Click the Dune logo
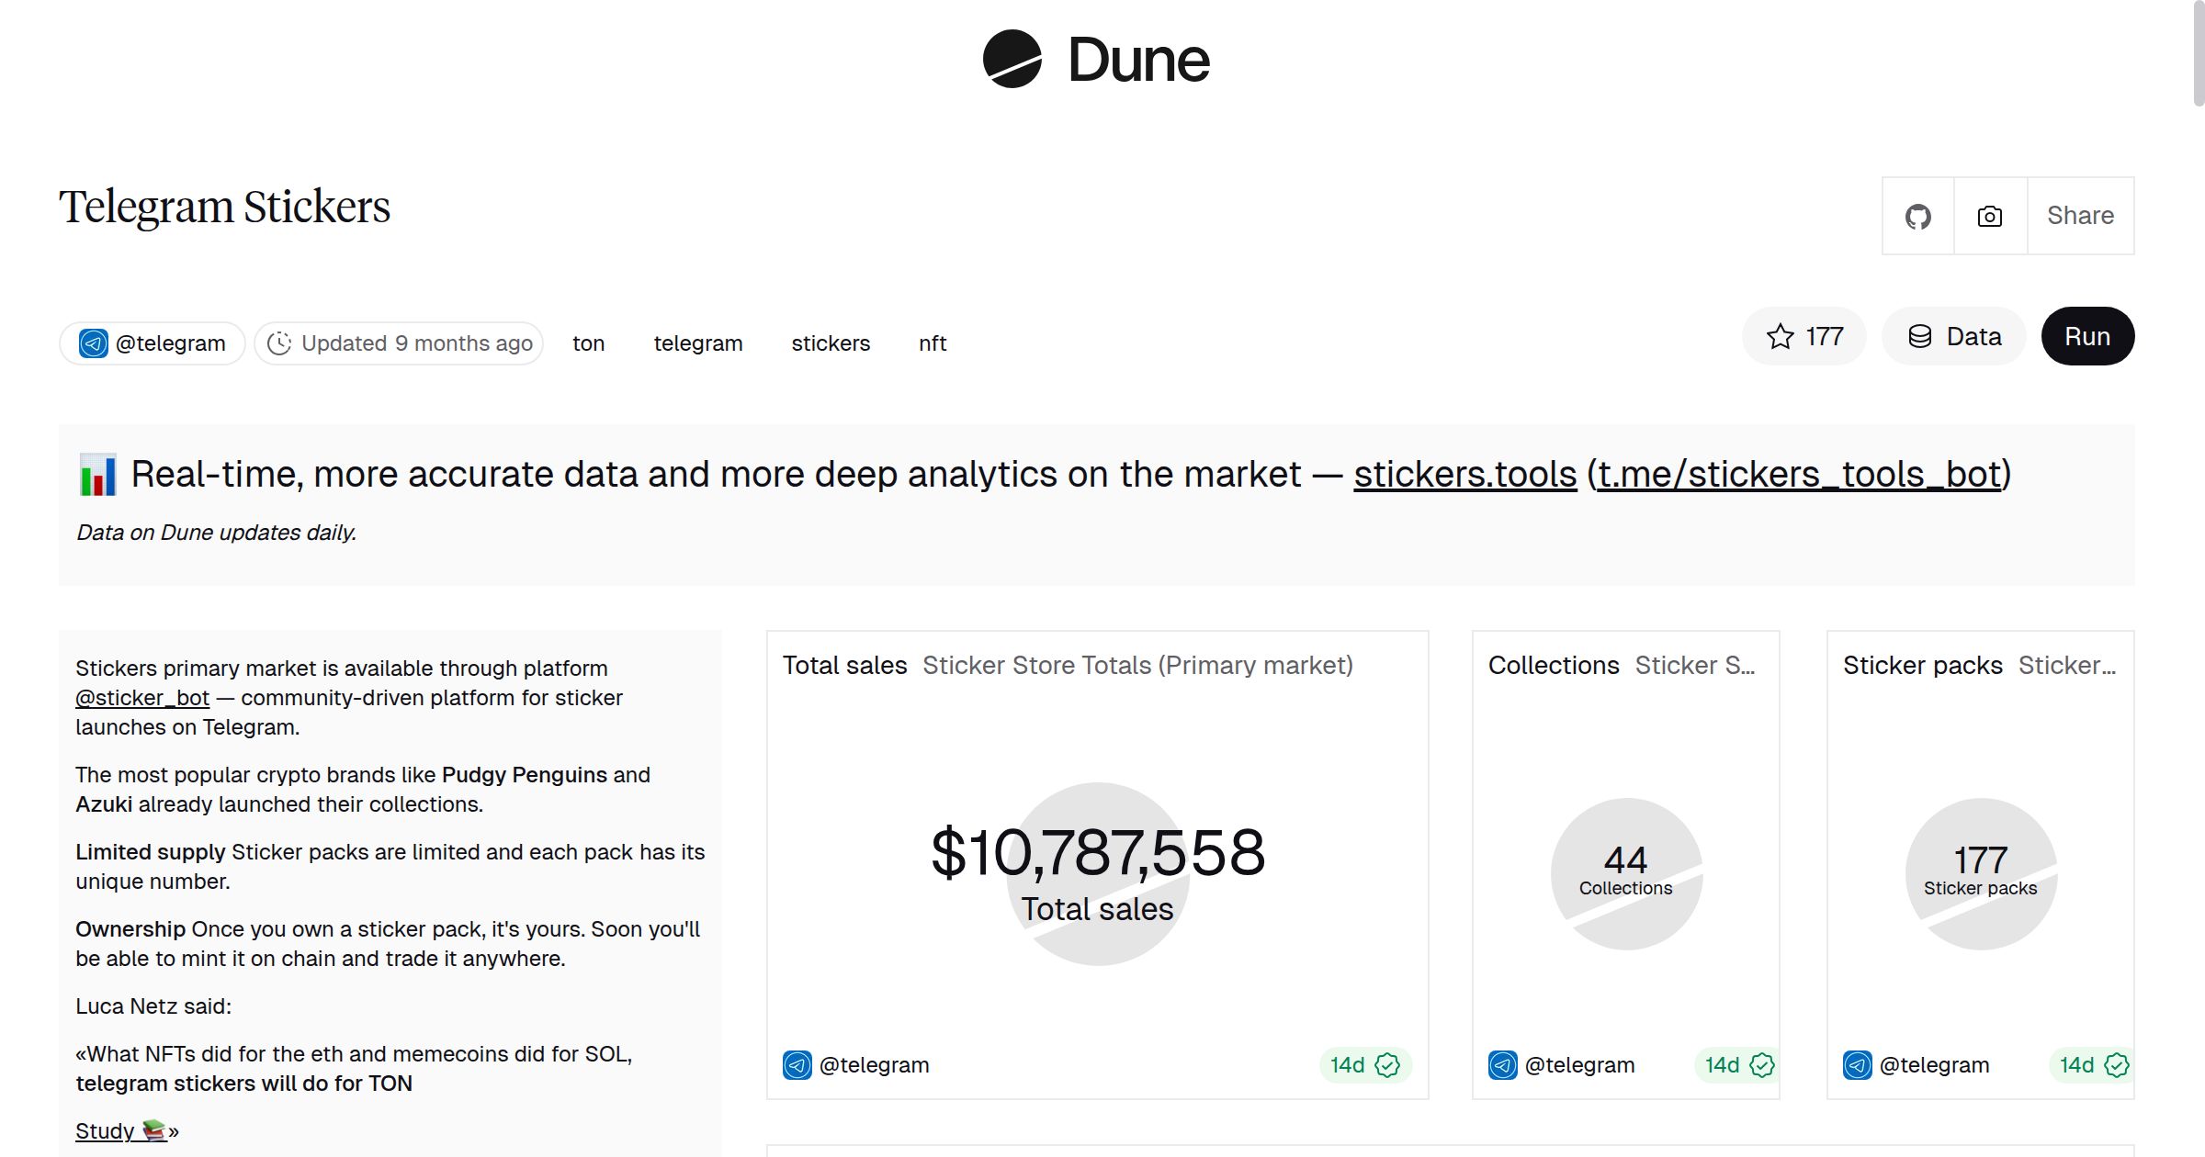The width and height of the screenshot is (2205, 1157). pyautogui.click(x=1096, y=60)
